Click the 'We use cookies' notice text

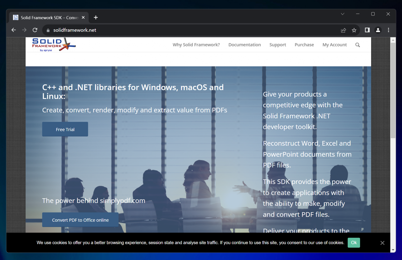(x=190, y=243)
